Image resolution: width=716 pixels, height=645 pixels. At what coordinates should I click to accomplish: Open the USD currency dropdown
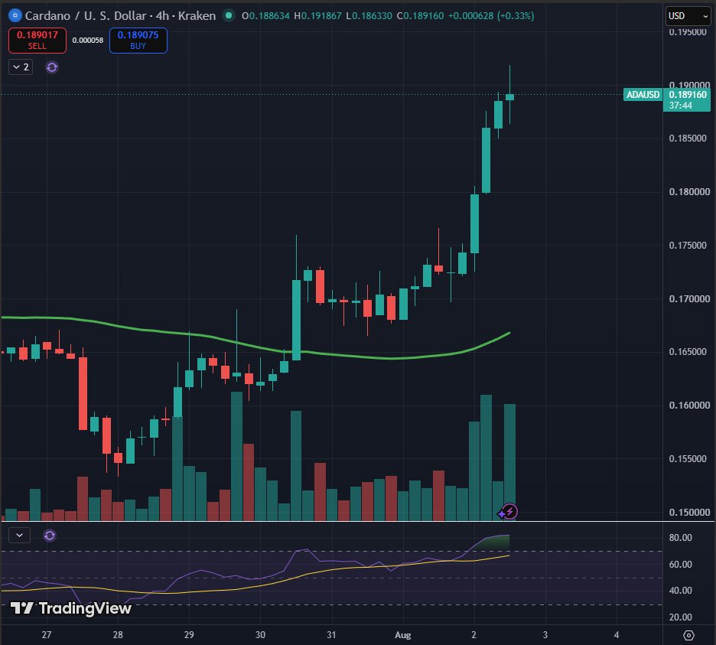[x=688, y=16]
